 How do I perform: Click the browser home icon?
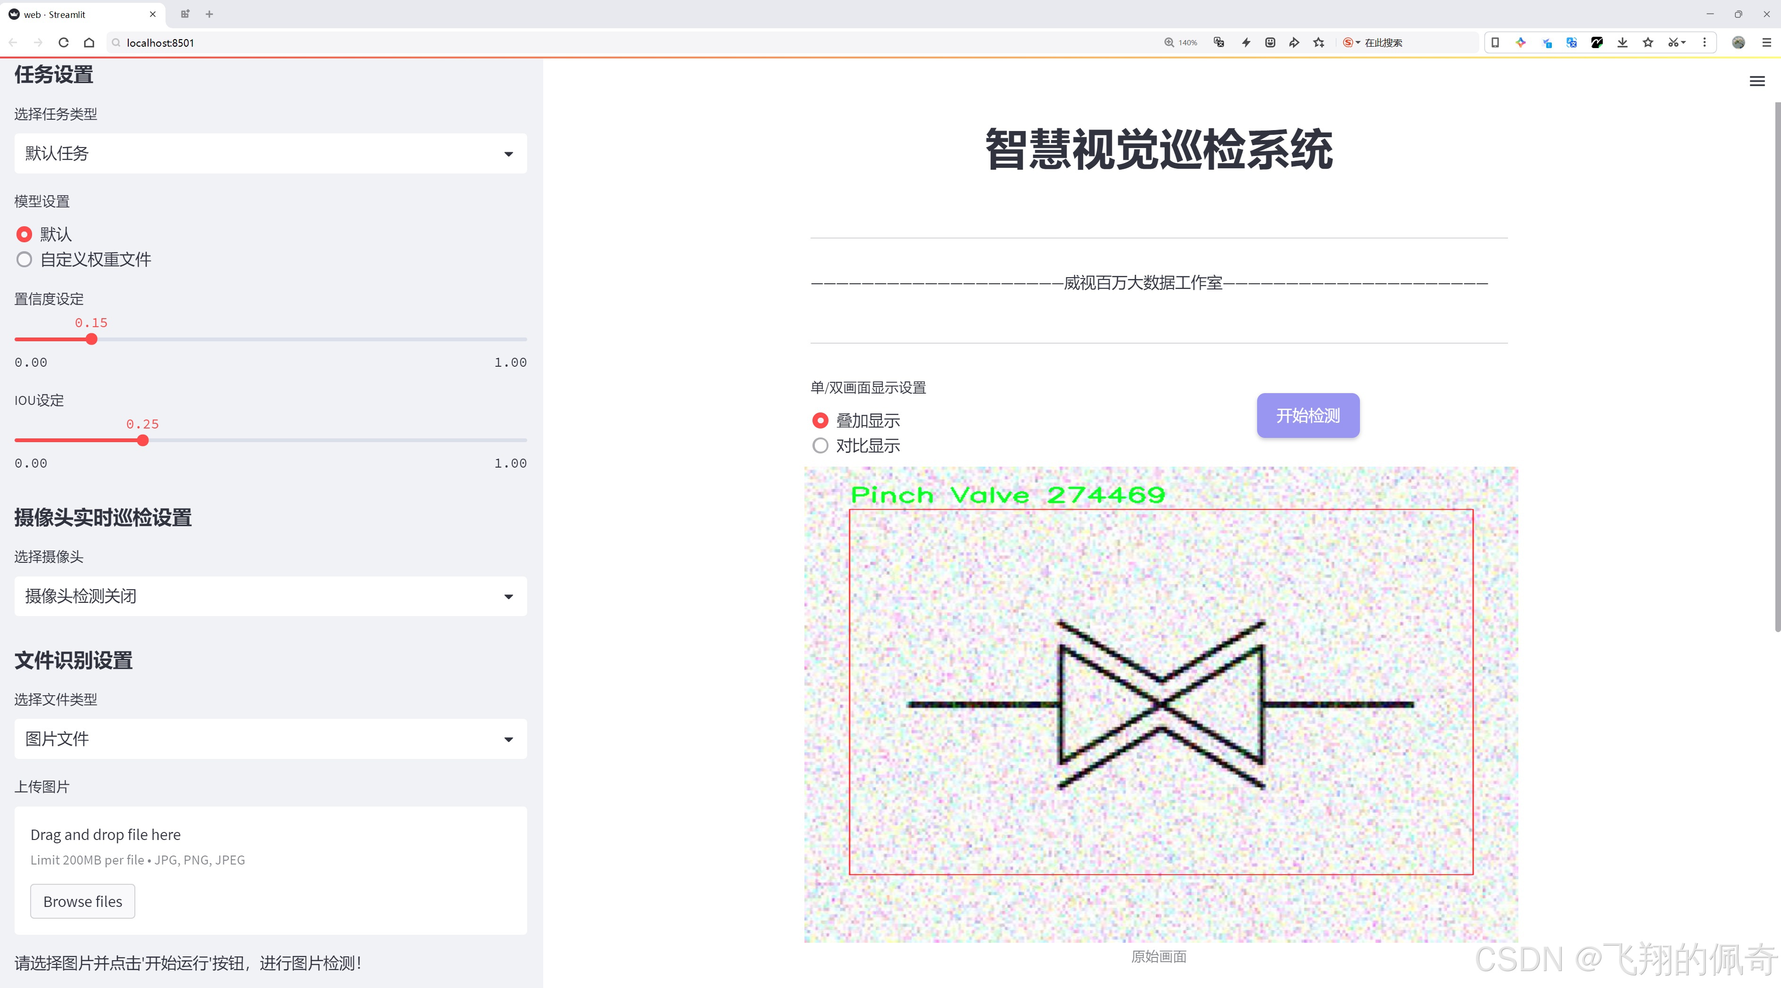[89, 43]
